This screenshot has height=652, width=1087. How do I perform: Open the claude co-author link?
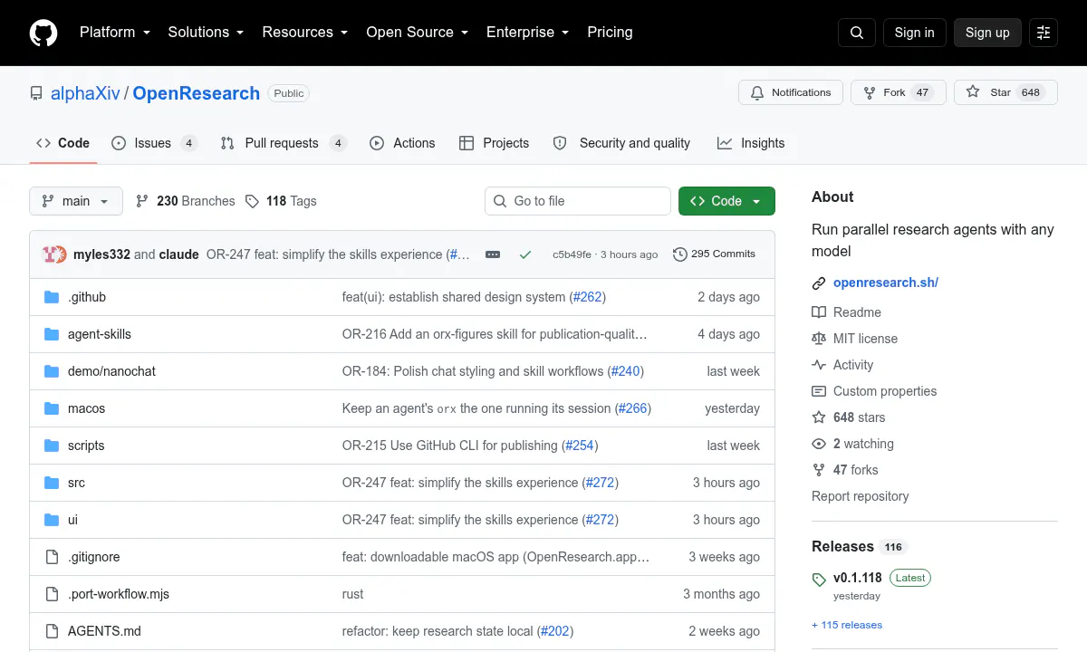coord(179,254)
